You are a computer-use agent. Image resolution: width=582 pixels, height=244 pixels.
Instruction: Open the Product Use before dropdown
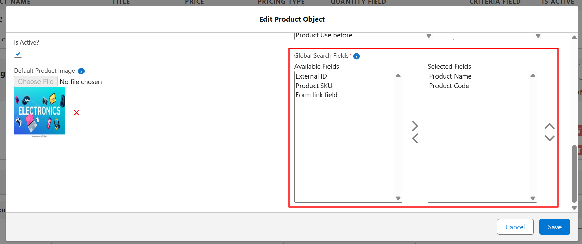[x=363, y=36]
